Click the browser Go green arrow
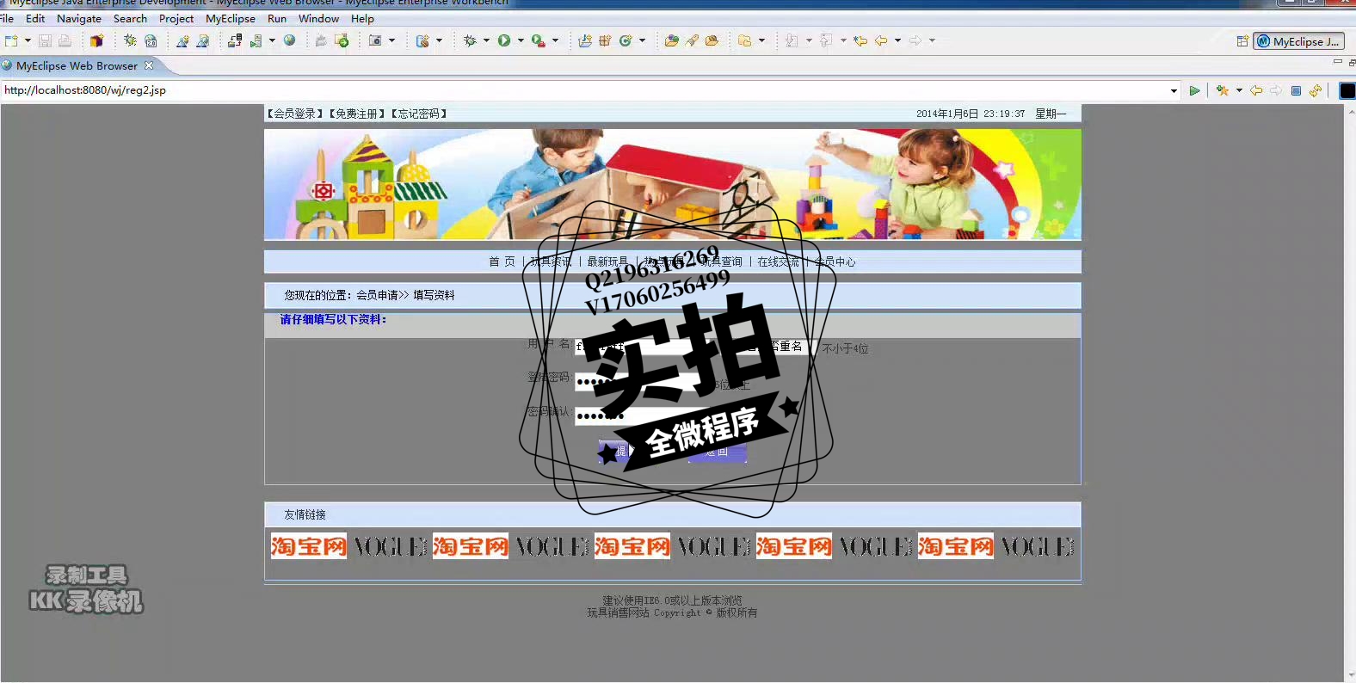 [1194, 90]
